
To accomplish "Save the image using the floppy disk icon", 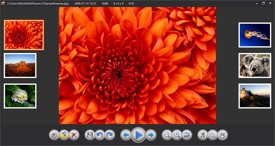I will tap(90, 135).
